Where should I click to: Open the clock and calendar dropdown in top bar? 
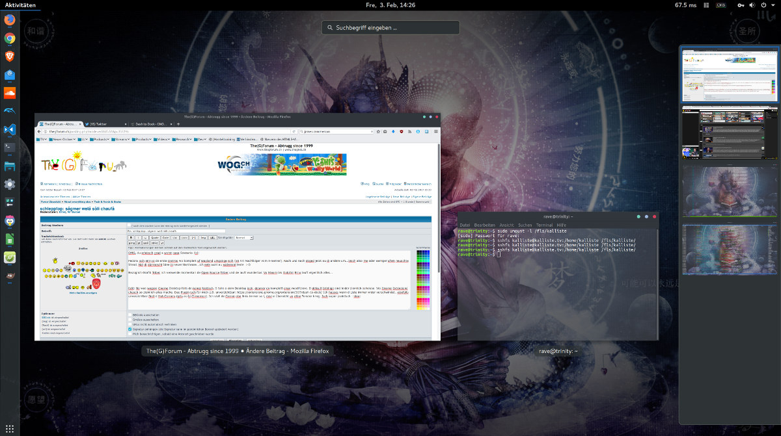[x=390, y=5]
